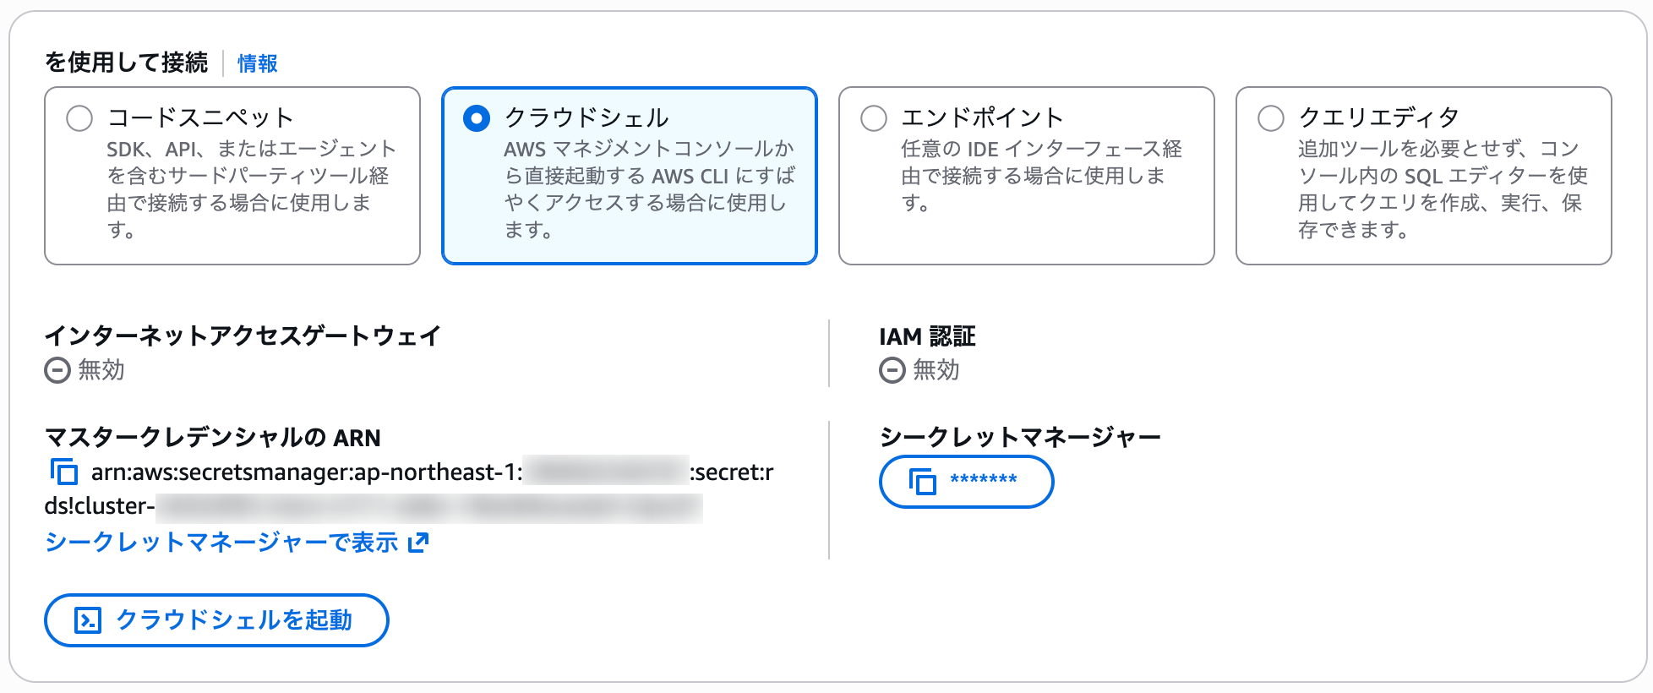Click the コードスニペット option card
1653x693 pixels.
pyautogui.click(x=232, y=173)
